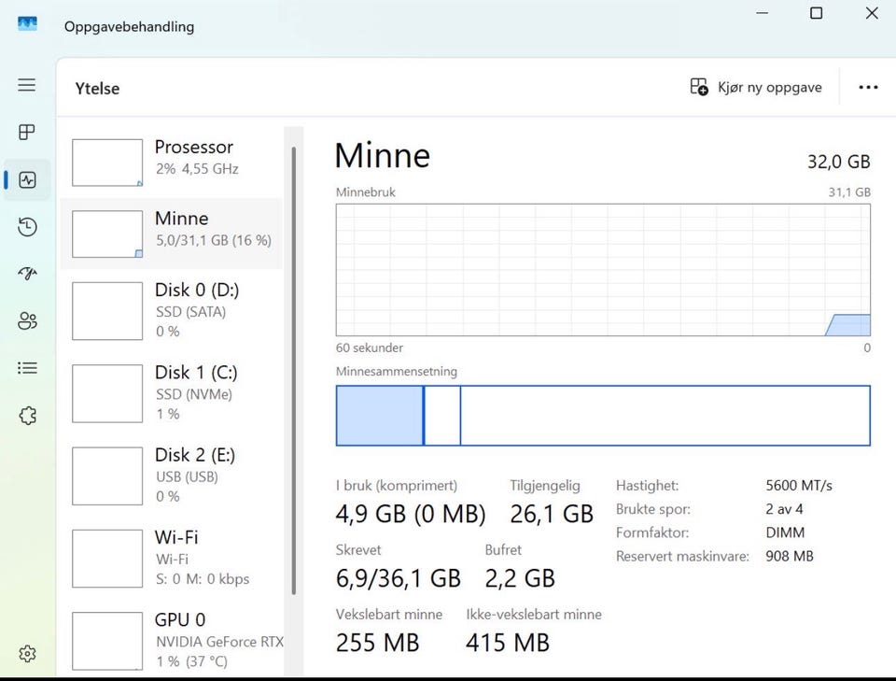Open the Services puzzle icon
This screenshot has height=681, width=896.
click(27, 415)
